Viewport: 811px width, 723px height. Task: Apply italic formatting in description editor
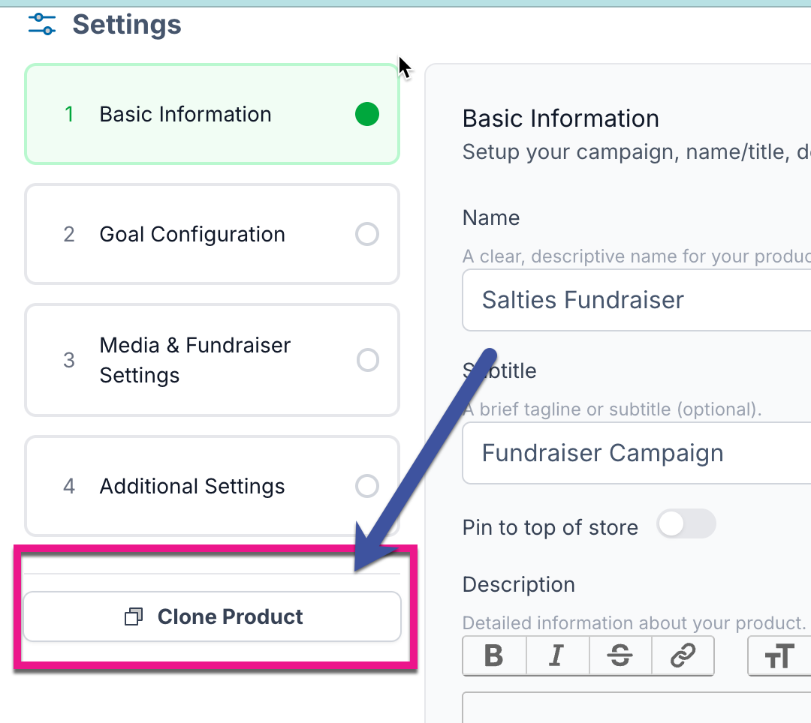point(557,655)
